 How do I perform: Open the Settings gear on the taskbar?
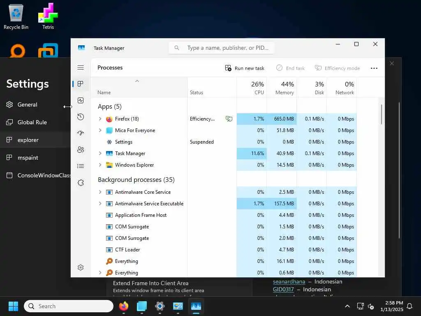point(160,306)
